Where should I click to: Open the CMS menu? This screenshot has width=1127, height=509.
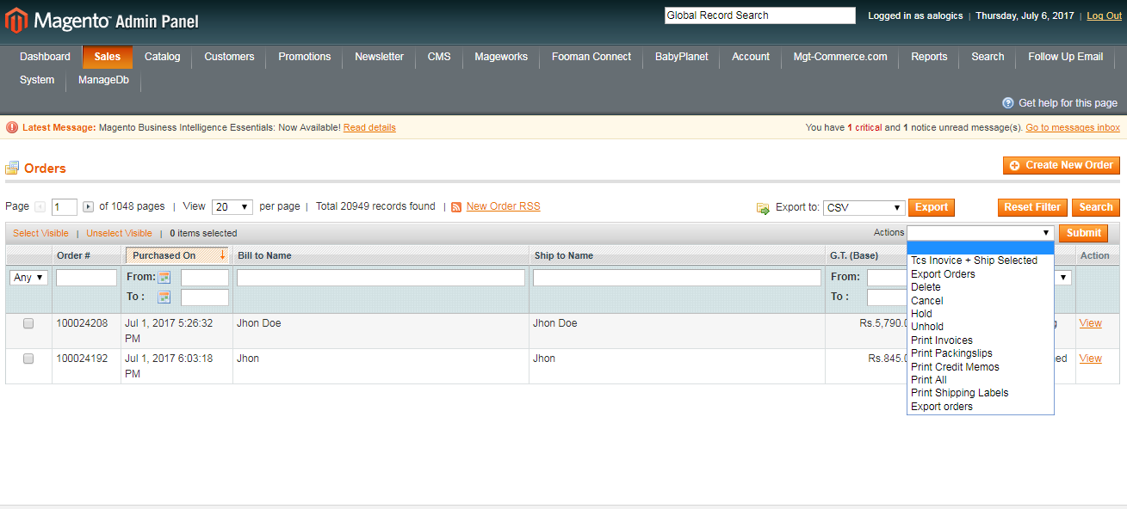pyautogui.click(x=439, y=57)
